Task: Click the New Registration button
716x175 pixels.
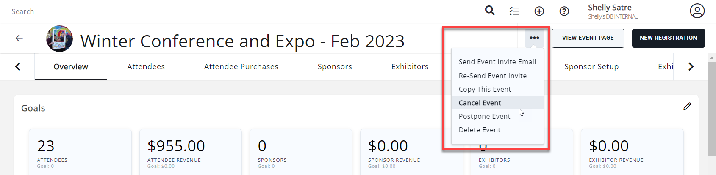Action: pyautogui.click(x=668, y=38)
